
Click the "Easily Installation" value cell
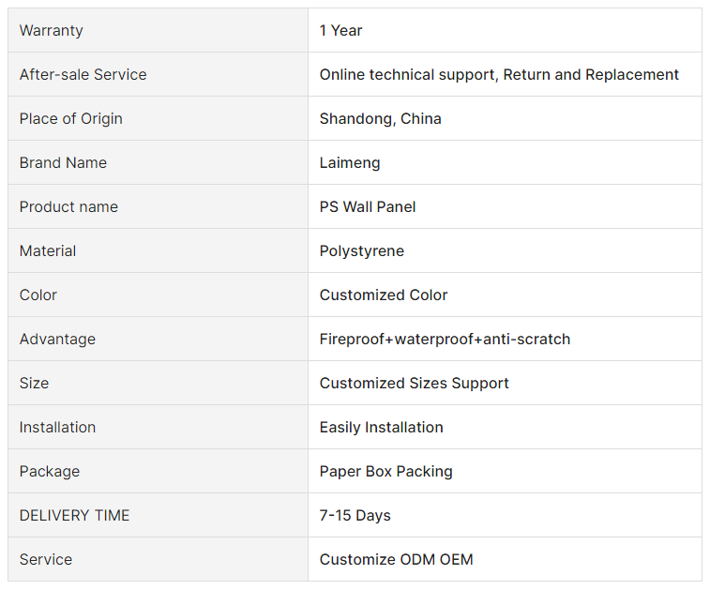(382, 428)
